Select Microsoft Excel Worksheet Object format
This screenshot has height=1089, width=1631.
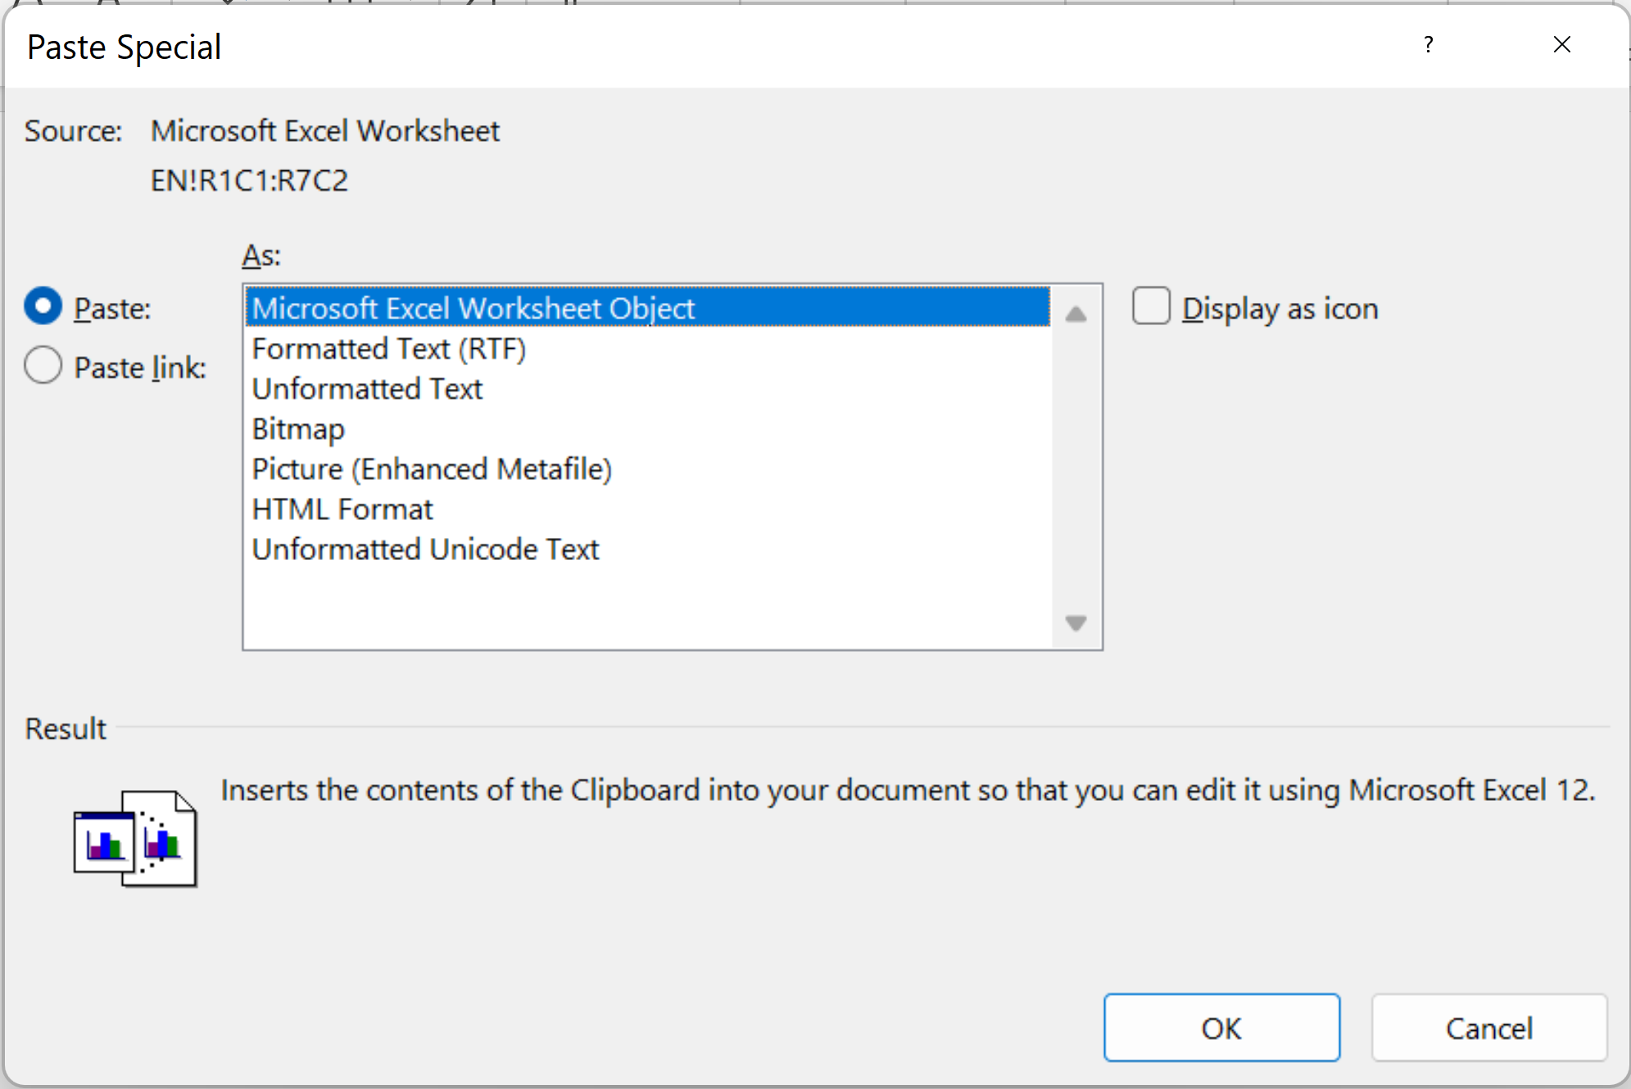tap(647, 308)
